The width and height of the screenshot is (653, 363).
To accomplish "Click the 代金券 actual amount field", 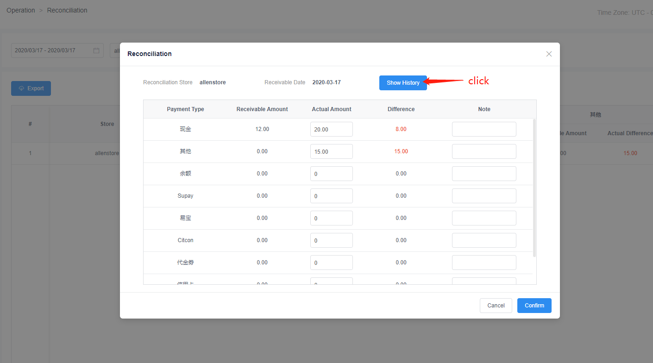I will [331, 263].
